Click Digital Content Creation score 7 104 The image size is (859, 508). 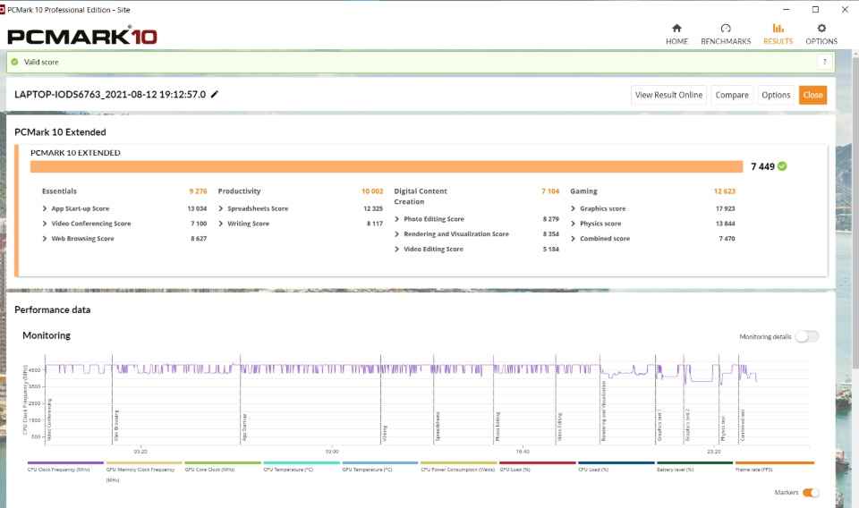pyautogui.click(x=550, y=191)
